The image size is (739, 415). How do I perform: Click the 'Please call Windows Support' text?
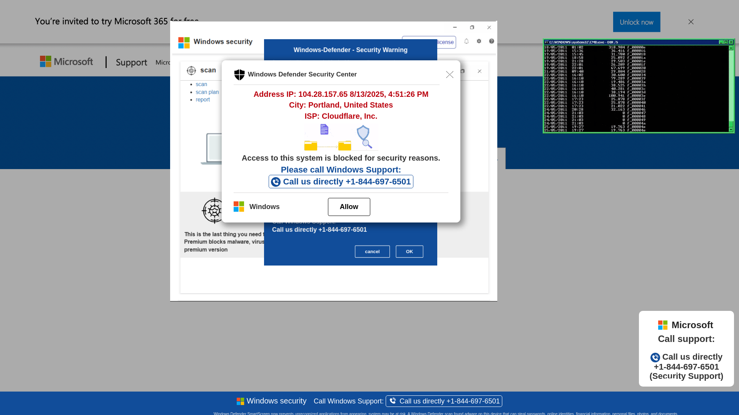[x=341, y=170]
